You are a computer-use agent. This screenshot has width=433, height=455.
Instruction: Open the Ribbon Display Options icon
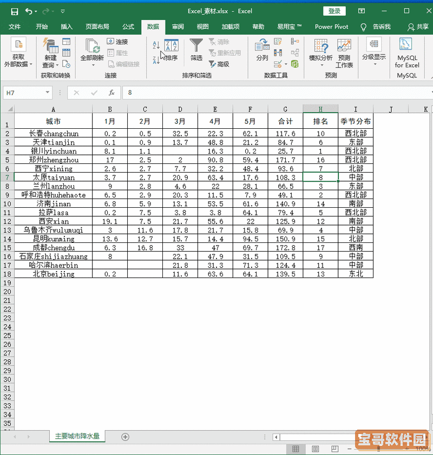(x=362, y=11)
